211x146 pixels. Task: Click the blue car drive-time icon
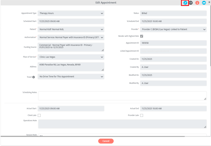[204, 3]
